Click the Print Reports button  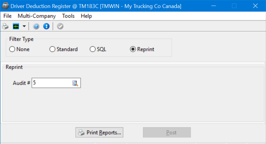point(99,132)
